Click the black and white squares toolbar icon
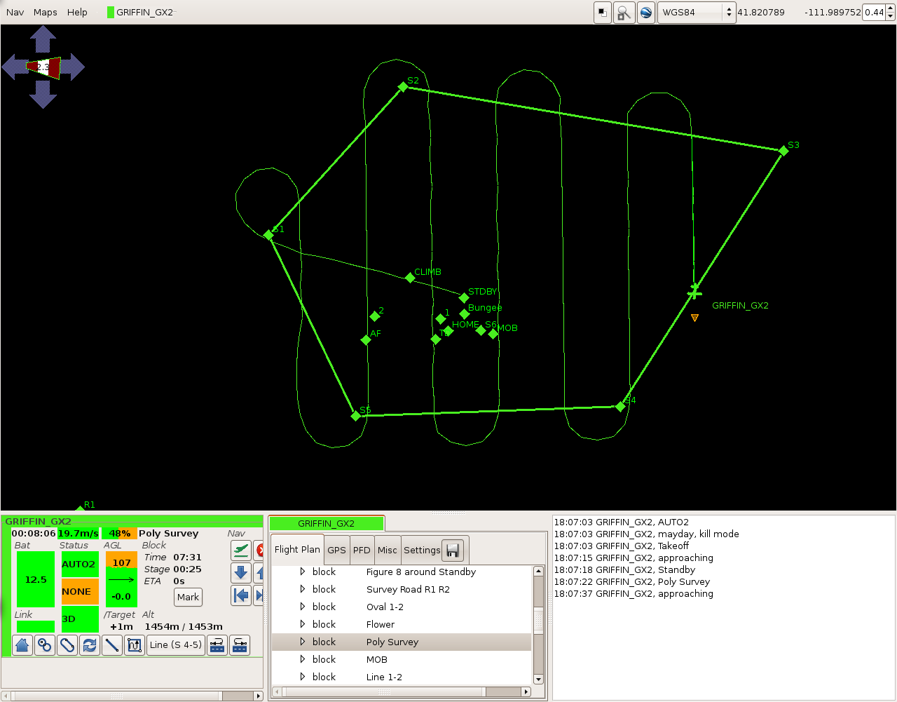 603,13
